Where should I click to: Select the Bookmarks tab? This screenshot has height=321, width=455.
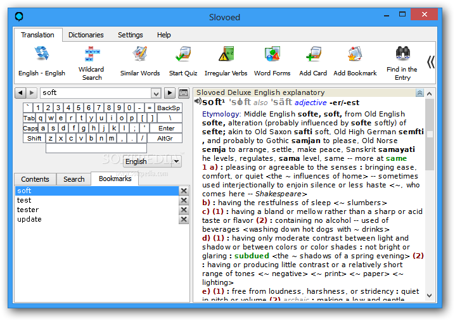(x=115, y=179)
